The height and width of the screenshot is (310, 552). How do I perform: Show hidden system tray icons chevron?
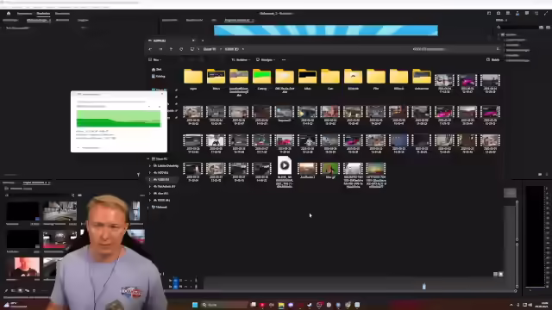point(511,305)
